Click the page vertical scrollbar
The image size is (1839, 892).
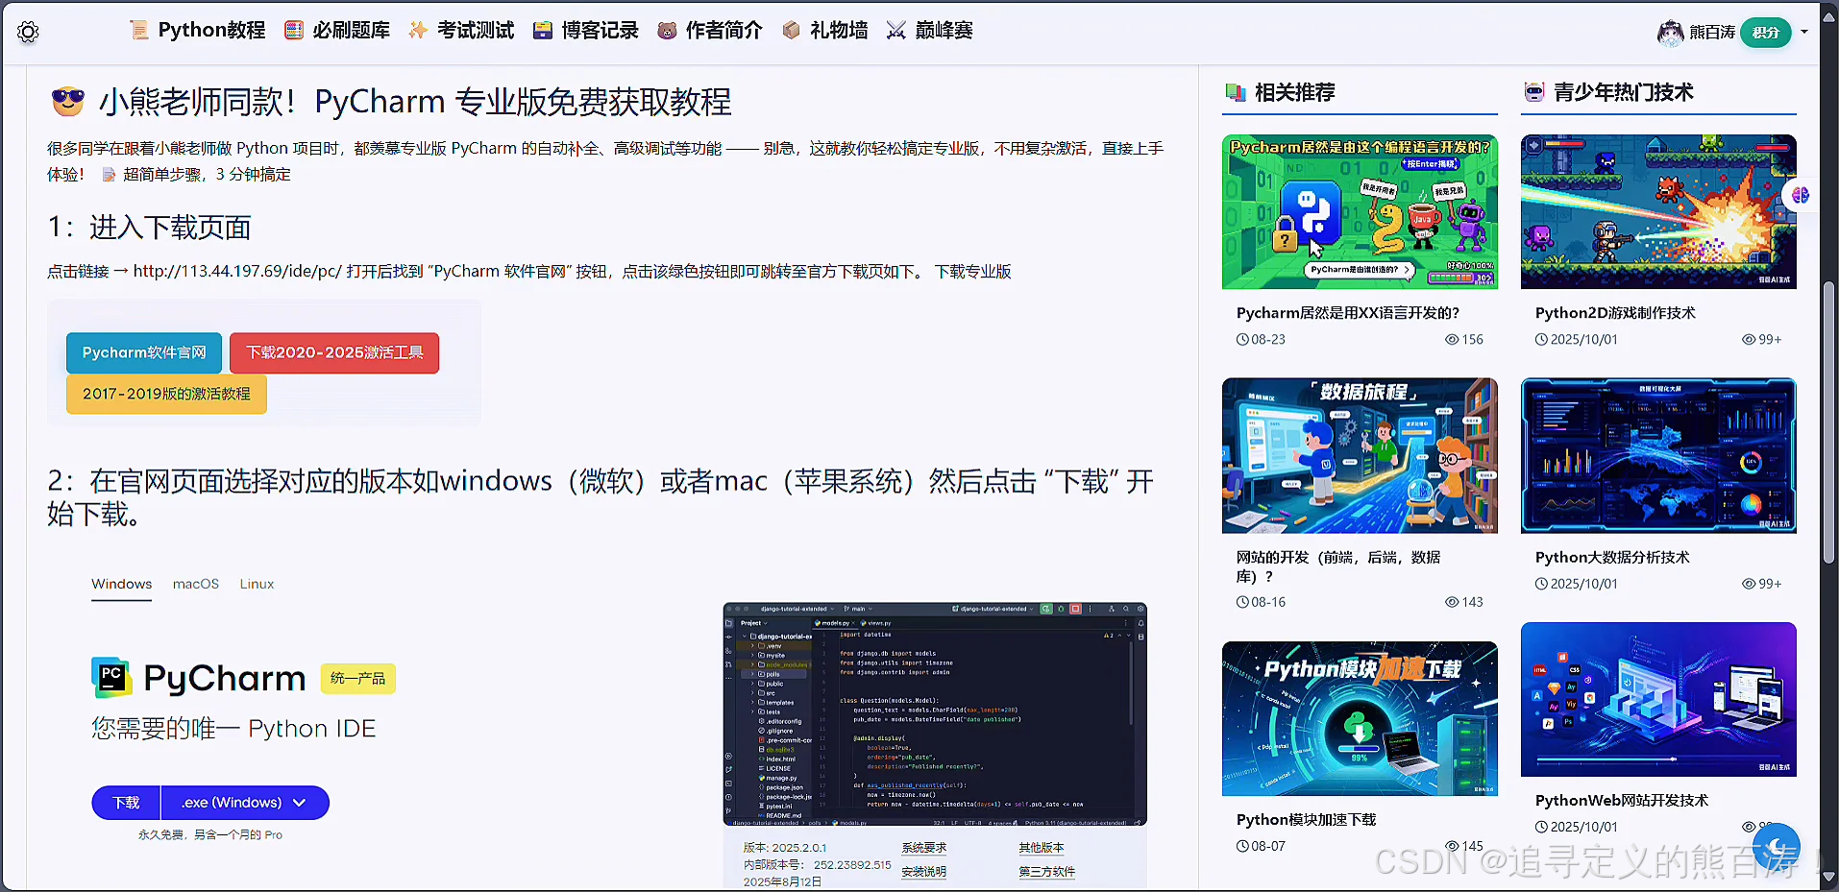click(x=1828, y=422)
